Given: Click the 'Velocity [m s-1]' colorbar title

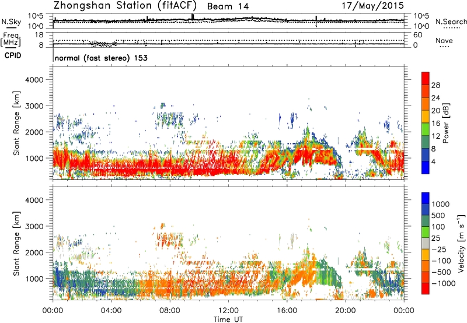Looking at the screenshot, I should click(461, 243).
